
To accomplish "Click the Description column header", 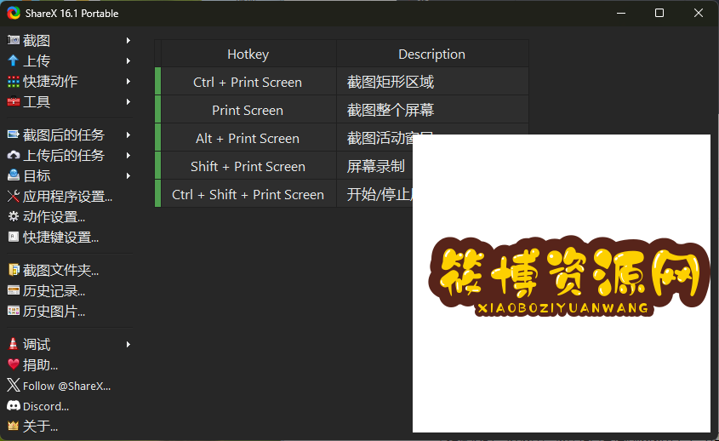I will 432,54.
